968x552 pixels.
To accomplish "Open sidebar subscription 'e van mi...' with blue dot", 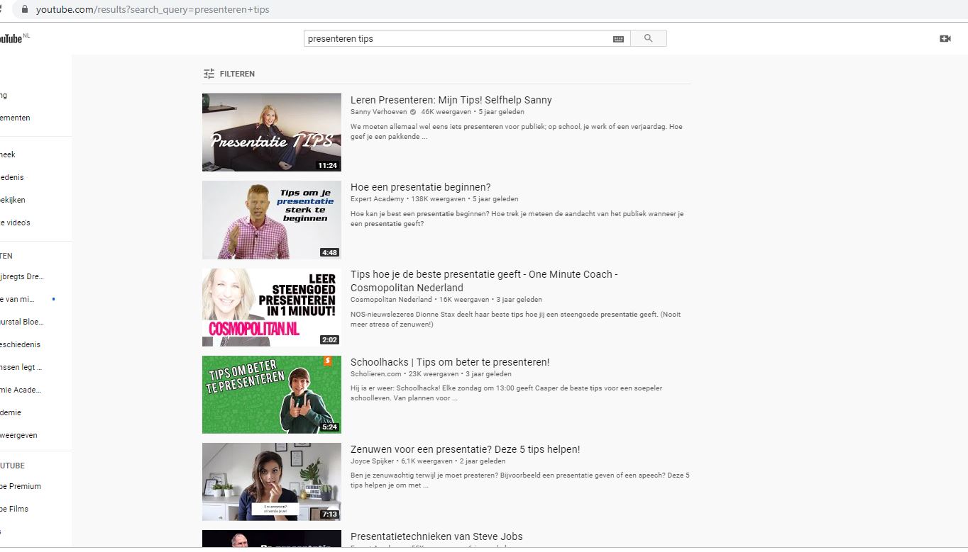I will click(x=18, y=299).
